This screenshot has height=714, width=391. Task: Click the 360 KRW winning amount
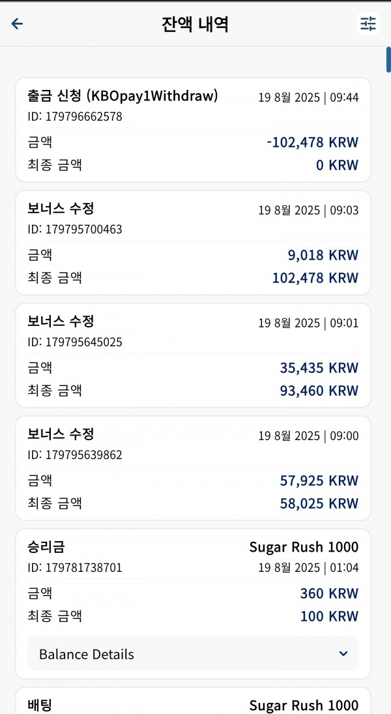329,594
